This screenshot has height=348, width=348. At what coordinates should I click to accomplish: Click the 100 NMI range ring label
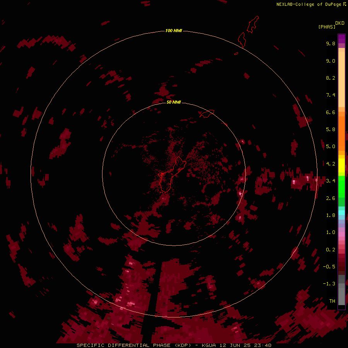coord(174,31)
